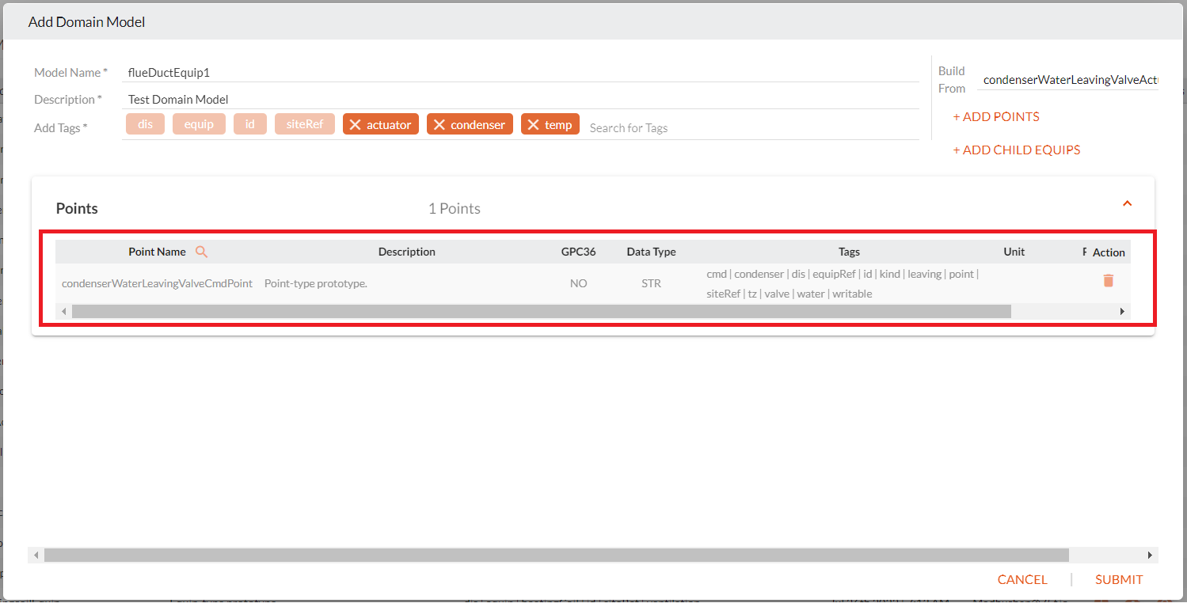Focus the Description input field
The height and width of the screenshot is (603, 1187).
[x=520, y=100]
